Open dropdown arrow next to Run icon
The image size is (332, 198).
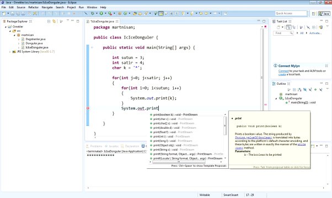tap(105, 13)
